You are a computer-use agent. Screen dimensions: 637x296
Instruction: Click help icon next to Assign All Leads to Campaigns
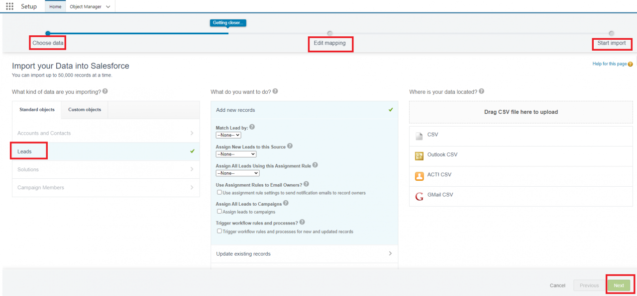tap(286, 203)
